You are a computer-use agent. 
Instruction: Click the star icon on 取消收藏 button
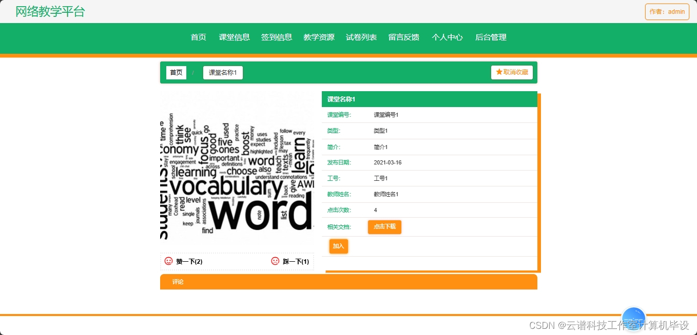coord(498,72)
